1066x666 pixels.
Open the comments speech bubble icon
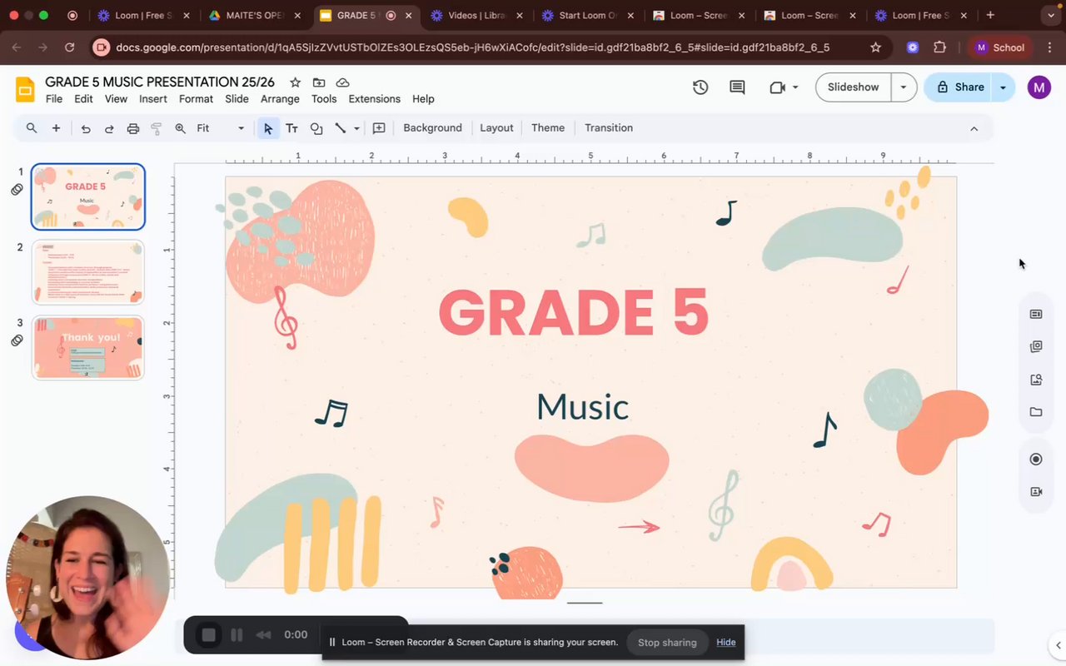point(737,87)
